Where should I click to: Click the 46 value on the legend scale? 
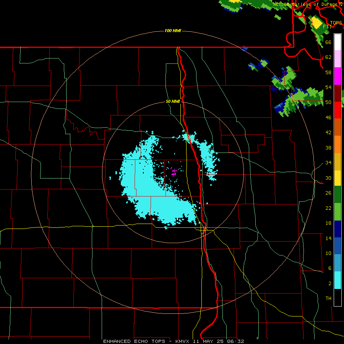point(328,118)
